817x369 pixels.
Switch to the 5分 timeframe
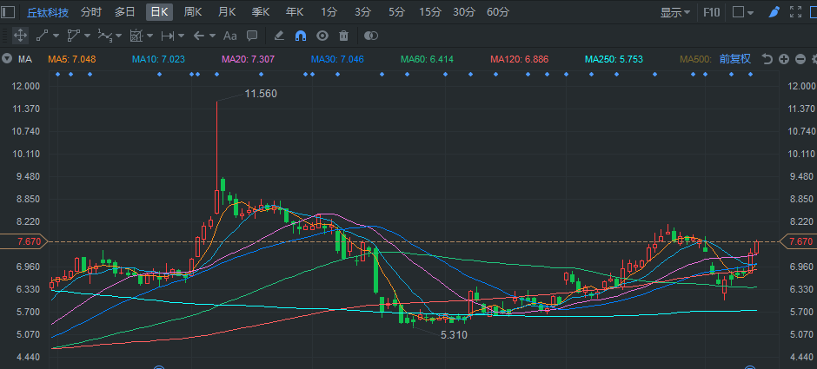(x=396, y=12)
